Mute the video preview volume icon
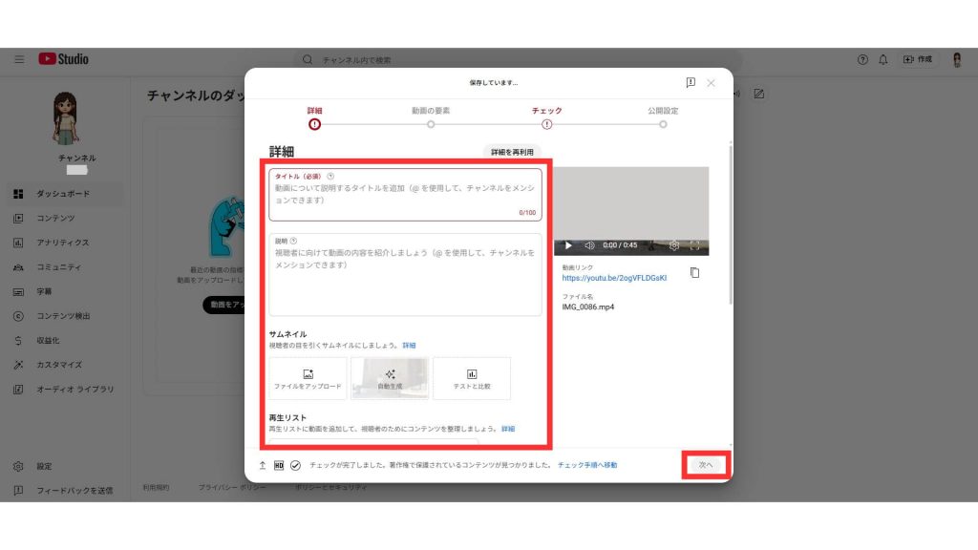Screen dimensions: 978x550 tap(589, 245)
